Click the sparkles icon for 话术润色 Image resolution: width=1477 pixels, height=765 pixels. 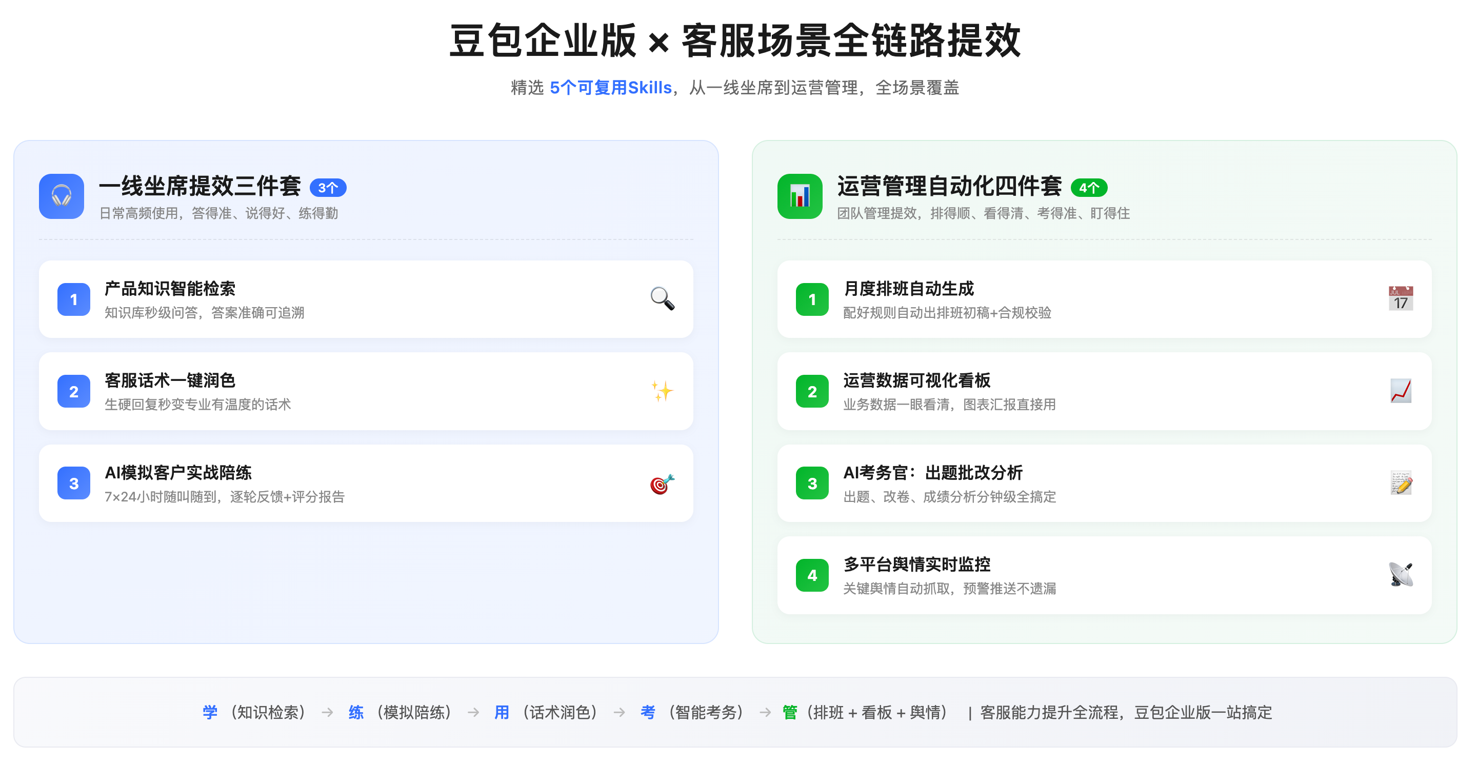(662, 391)
